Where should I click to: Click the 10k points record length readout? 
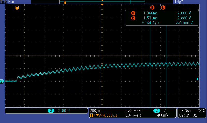[x=134, y=115]
